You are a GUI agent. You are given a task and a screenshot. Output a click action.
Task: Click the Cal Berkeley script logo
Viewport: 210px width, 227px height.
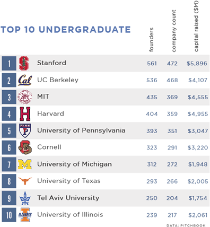point(25,80)
